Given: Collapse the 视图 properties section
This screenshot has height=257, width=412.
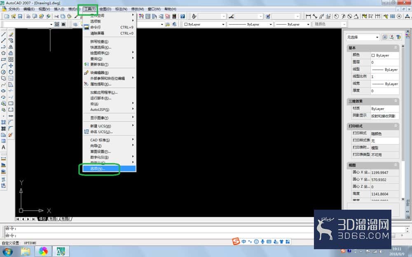Looking at the screenshot, I should pyautogui.click(x=396, y=165).
